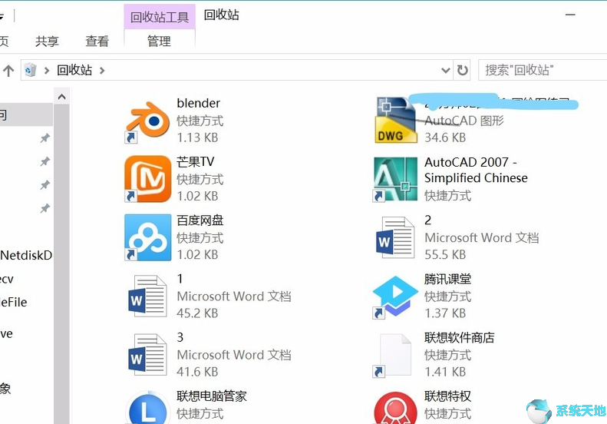
Task: Click the file name text 芒果TV
Action: 196,161
